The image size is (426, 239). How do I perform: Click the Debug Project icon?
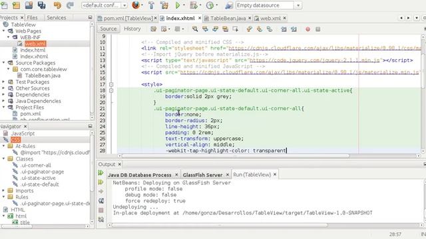pos(194,5)
